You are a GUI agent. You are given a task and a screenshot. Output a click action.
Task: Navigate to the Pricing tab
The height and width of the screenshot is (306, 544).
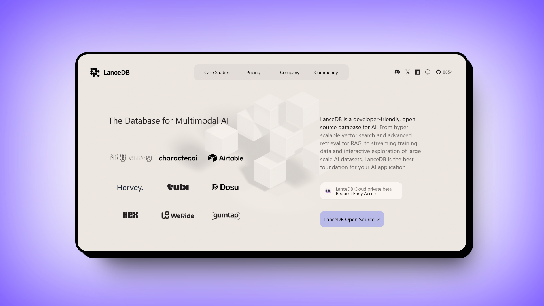pyautogui.click(x=253, y=72)
